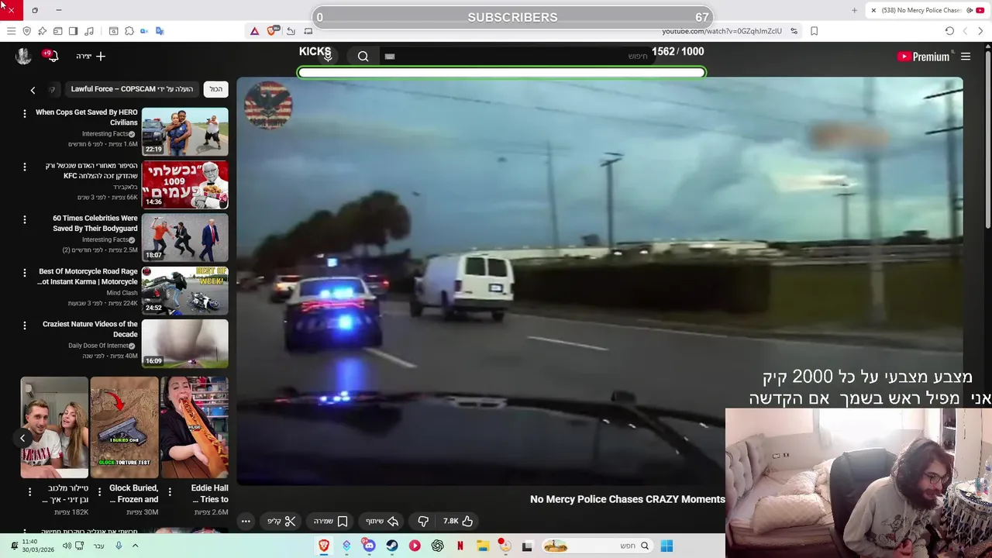Open the KFC story video thumbnail
This screenshot has width=992, height=558.
click(184, 184)
